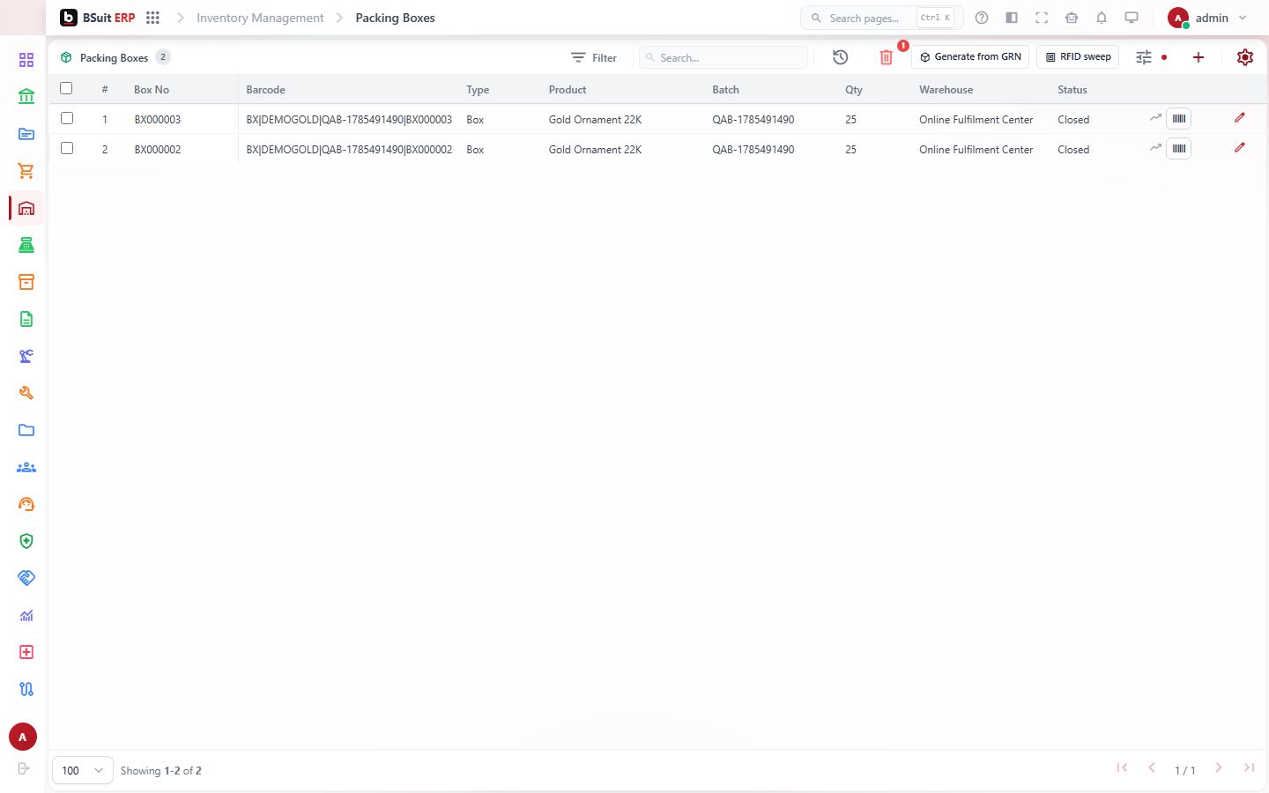Edit box BX000002 with pencil icon
1269x793 pixels.
pos(1240,147)
